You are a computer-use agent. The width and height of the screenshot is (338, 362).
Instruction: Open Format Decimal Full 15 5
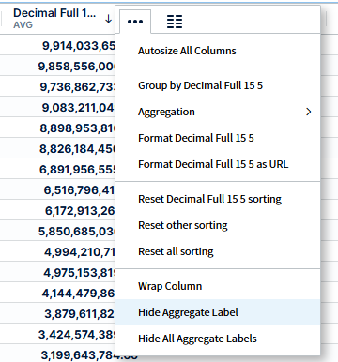click(x=218, y=138)
